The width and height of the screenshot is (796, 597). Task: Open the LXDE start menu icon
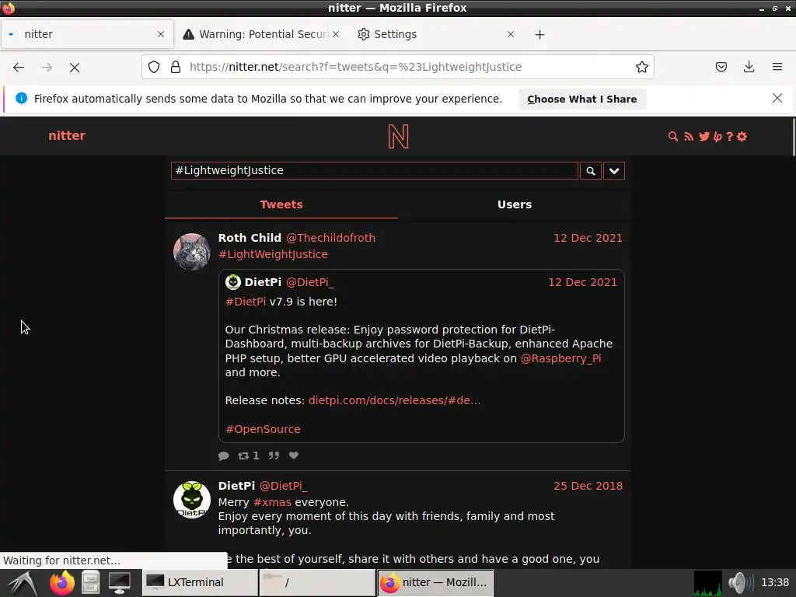coord(23,583)
